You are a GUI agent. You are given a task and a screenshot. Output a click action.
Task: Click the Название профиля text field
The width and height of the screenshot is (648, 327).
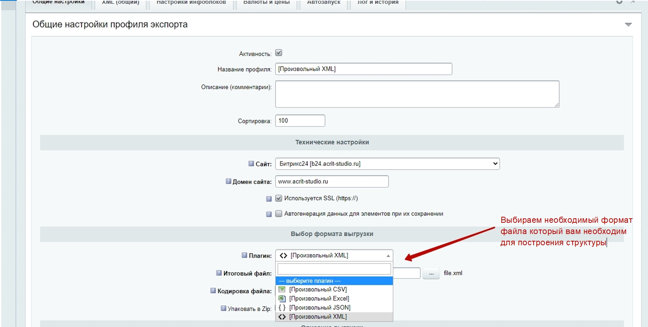click(x=363, y=69)
